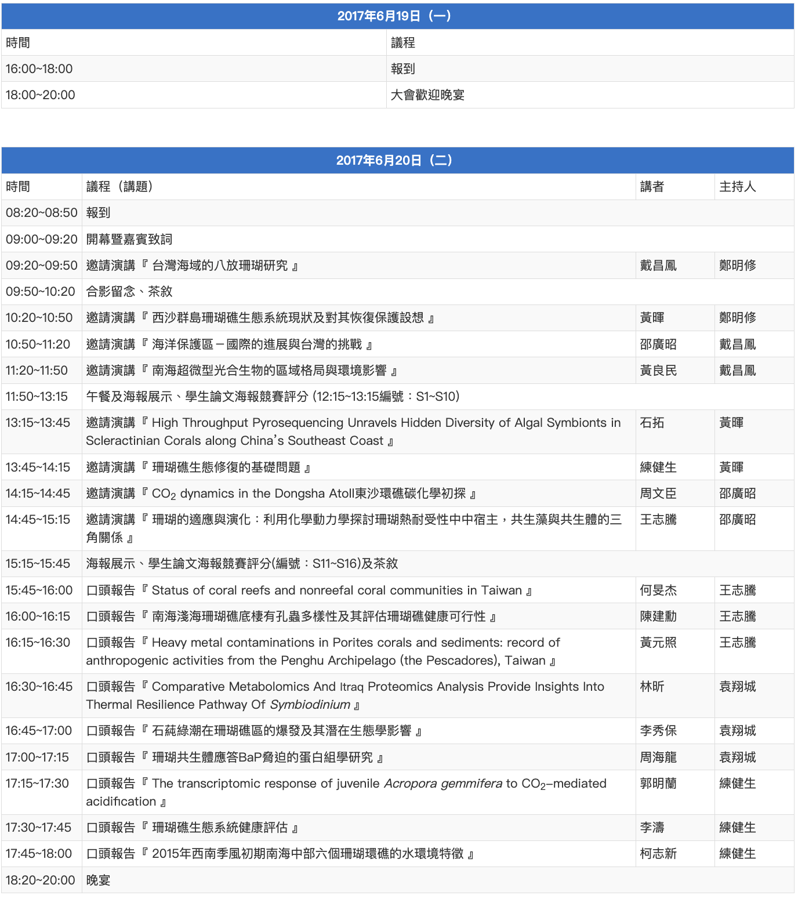Viewport: 798px width, 899px height.
Task: Click the Heavy metal contaminations talk title
Action: (323, 651)
